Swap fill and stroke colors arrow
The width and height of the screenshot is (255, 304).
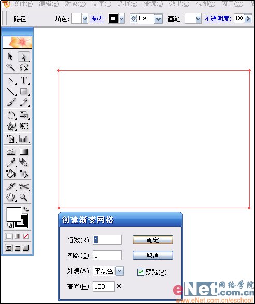tap(26, 209)
